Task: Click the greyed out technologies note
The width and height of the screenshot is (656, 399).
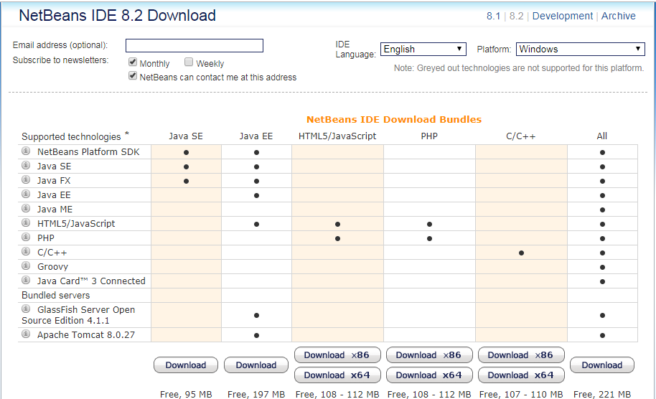Action: tap(519, 68)
